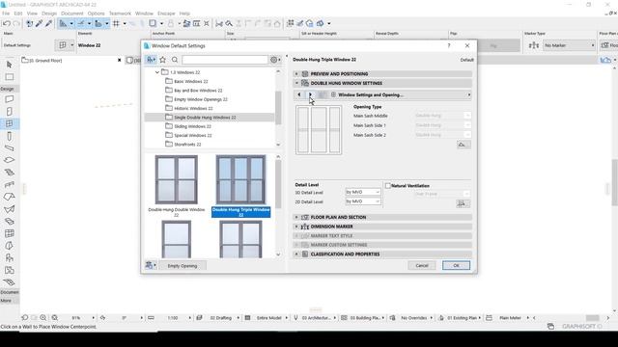Select Special Windows 22 folder
The width and height of the screenshot is (618, 347).
pyautogui.click(x=193, y=135)
